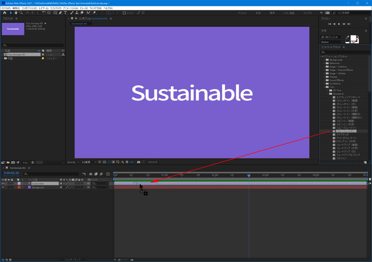The height and width of the screenshot is (262, 372).
Task: Open the Animation (アニメーション) menu
Action: coord(71,8)
